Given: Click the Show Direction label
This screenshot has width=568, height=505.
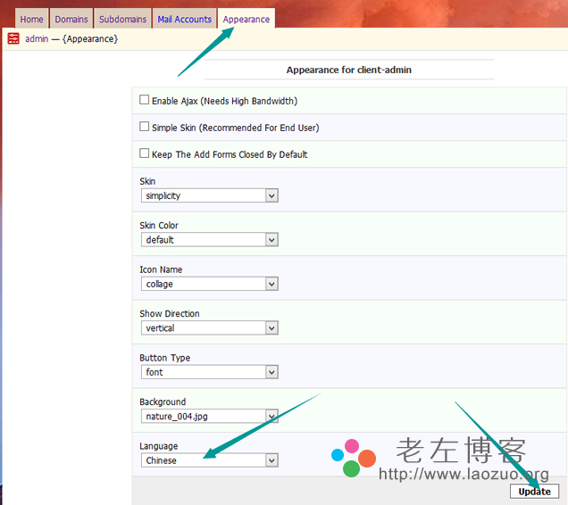Looking at the screenshot, I should pos(170,313).
